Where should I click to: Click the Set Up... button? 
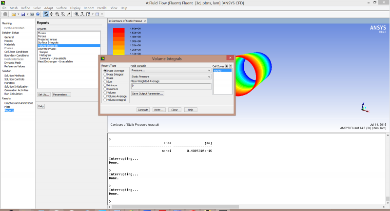click(44, 95)
